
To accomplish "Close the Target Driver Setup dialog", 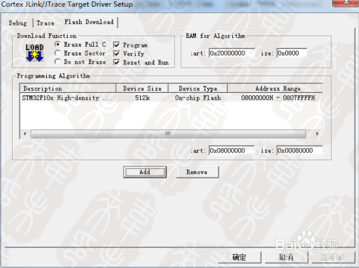I will (x=345, y=3).
